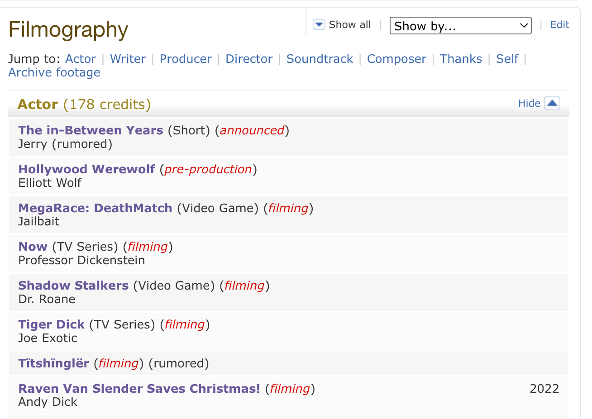Jump to the Producer section
Viewport: 592px width, 419px height.
point(186,59)
